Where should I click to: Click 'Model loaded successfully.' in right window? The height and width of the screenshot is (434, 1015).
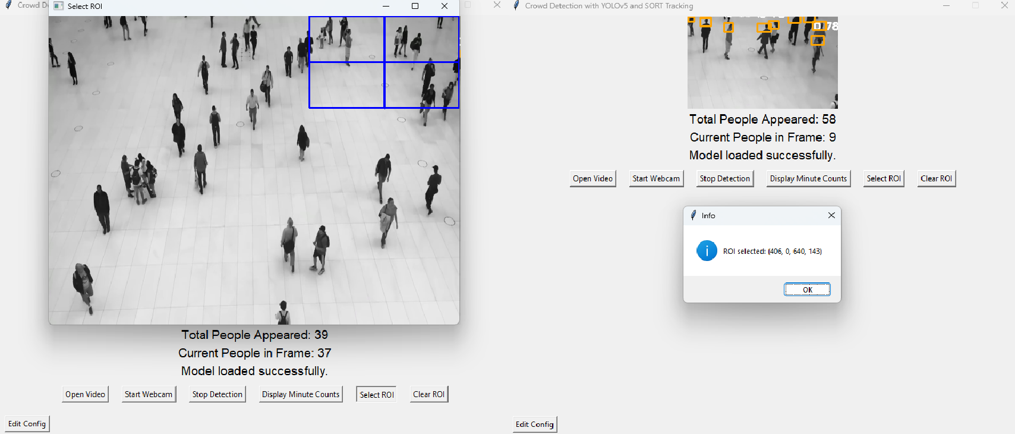(762, 155)
